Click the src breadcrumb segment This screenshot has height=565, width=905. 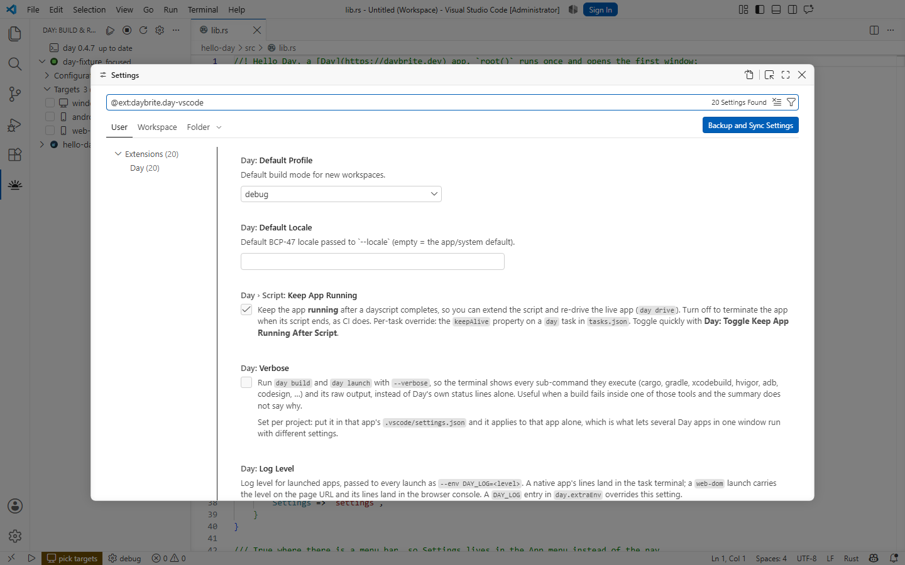point(250,48)
